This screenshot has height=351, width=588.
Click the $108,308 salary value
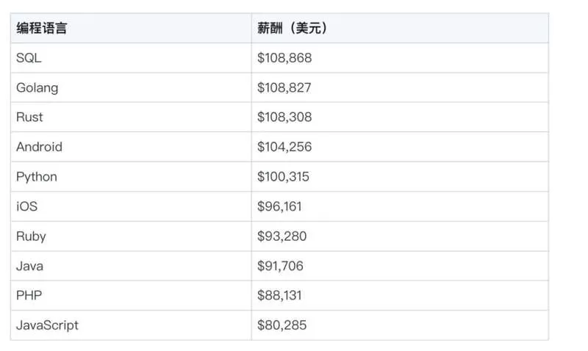tap(284, 117)
